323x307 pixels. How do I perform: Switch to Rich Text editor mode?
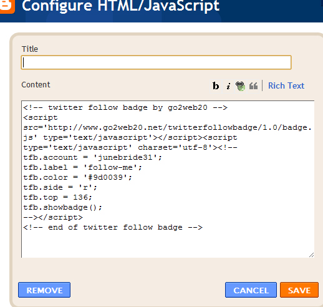286,85
